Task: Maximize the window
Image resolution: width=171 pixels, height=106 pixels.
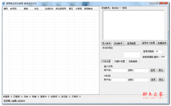Action: [157, 3]
